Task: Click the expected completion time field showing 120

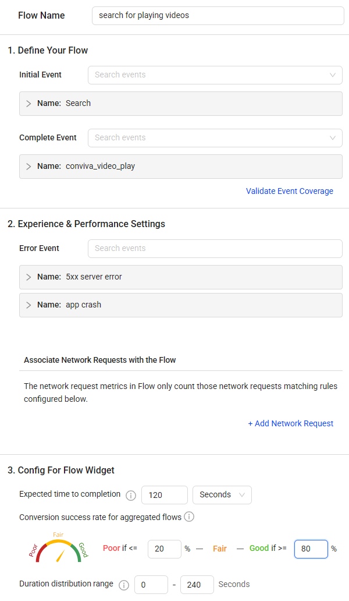Action: (165, 495)
